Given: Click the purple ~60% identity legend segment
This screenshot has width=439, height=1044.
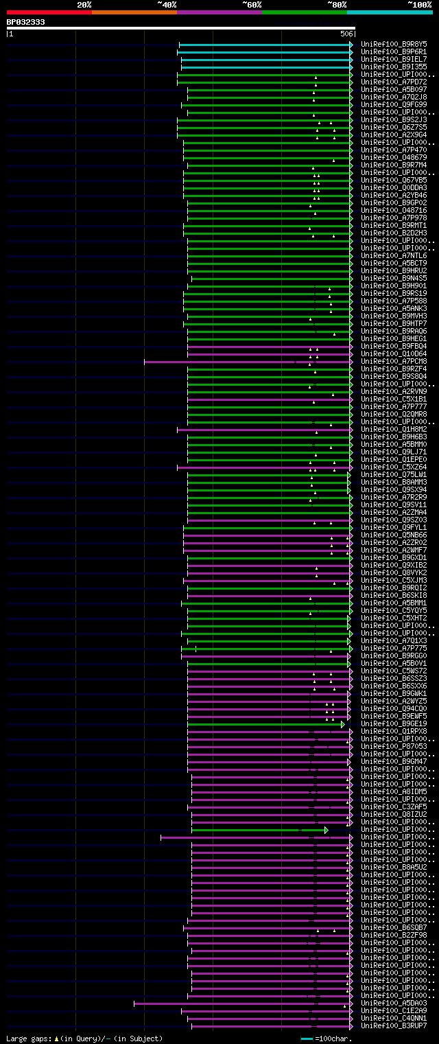Looking at the screenshot, I should pos(219,12).
